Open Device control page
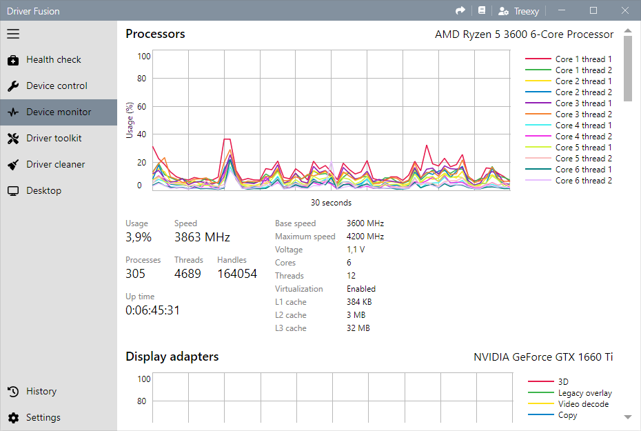 pyautogui.click(x=59, y=86)
